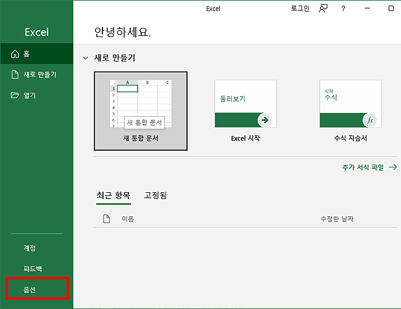Click the 홈 house icon
This screenshot has width=401, height=309.
[15, 54]
